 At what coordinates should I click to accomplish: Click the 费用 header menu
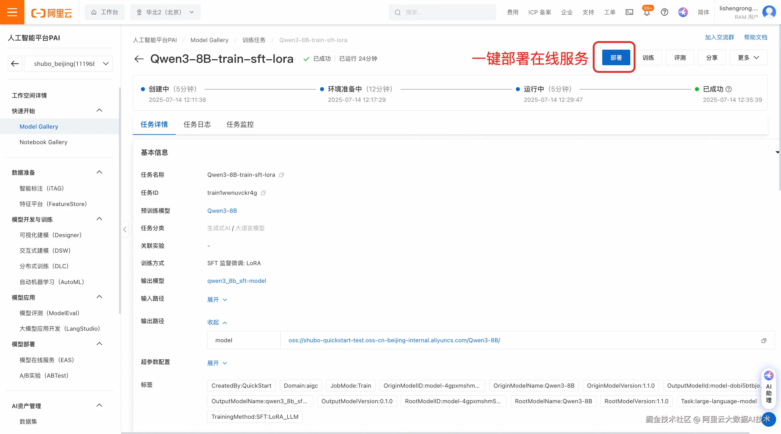click(513, 12)
